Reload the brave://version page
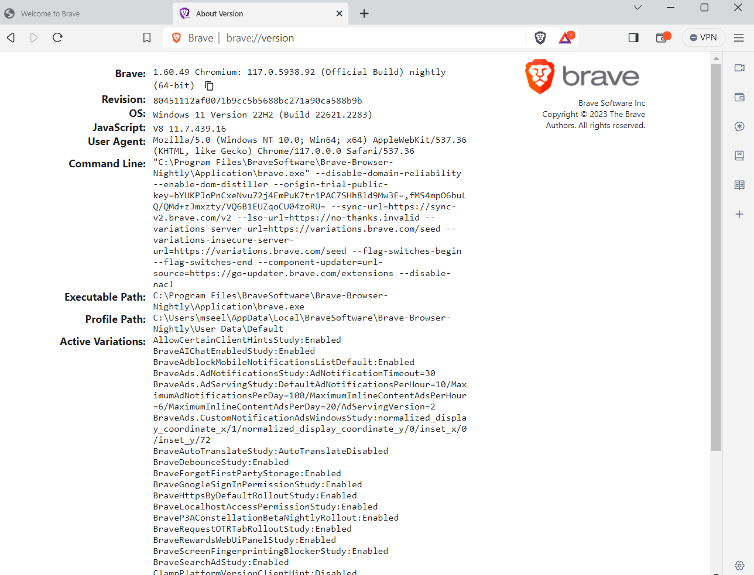 tap(57, 37)
